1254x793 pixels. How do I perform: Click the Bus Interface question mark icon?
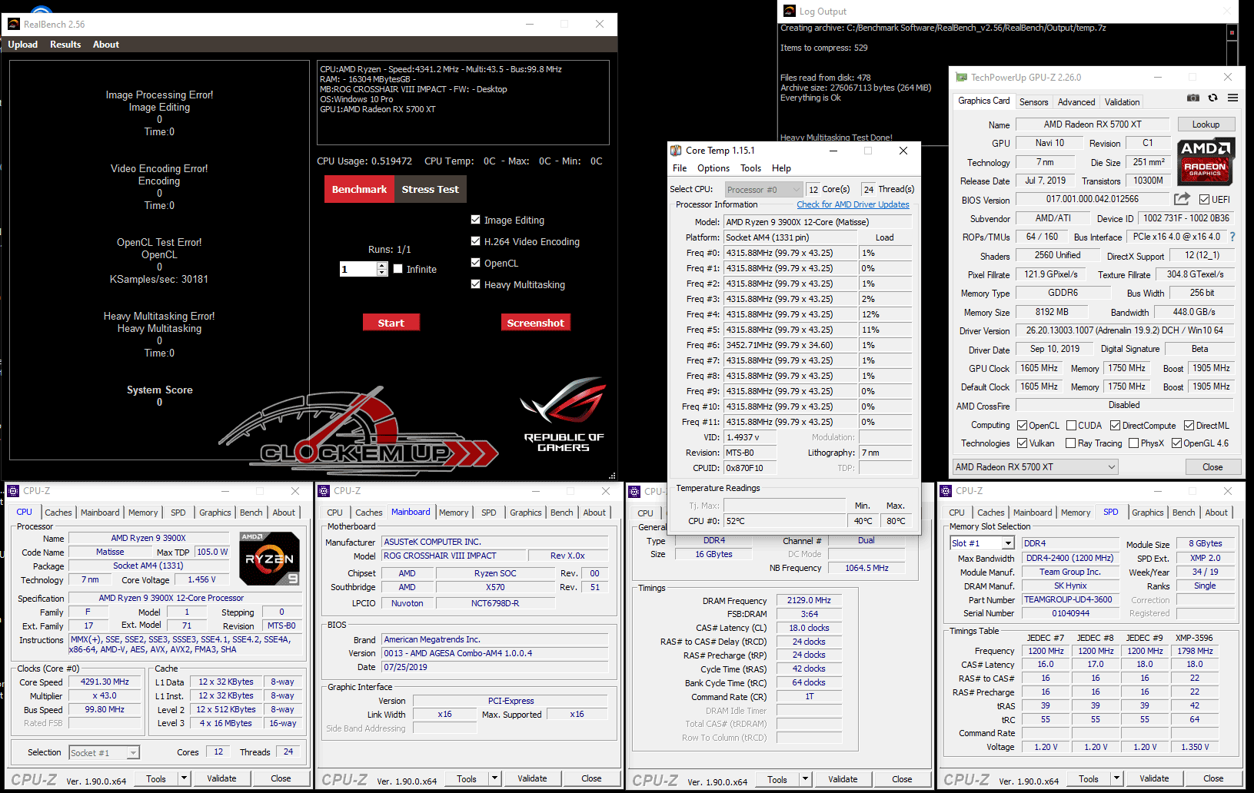coord(1232,237)
